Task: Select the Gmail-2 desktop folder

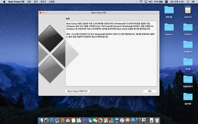Action: coord(169,27)
